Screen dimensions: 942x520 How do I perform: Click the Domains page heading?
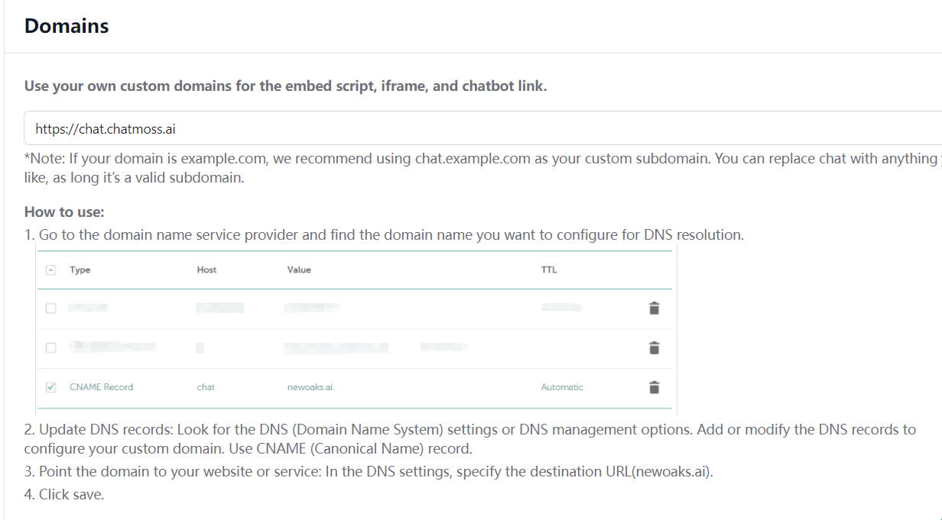(x=67, y=26)
